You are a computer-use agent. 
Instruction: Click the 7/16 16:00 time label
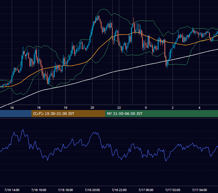(39, 190)
